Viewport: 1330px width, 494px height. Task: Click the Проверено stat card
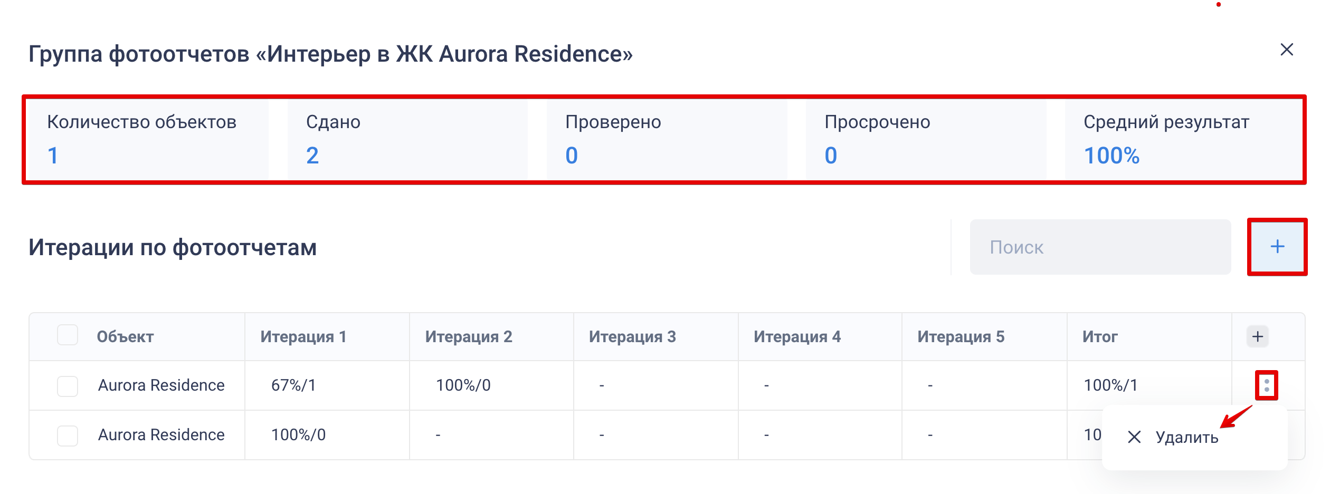coord(666,139)
